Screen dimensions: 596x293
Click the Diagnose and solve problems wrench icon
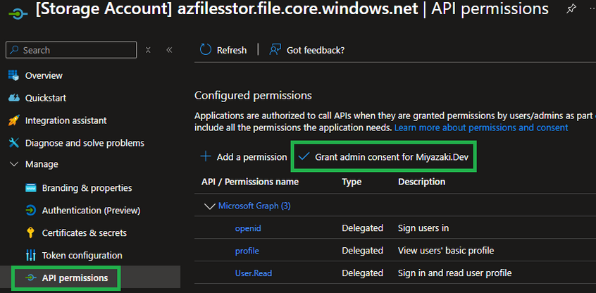click(x=13, y=143)
